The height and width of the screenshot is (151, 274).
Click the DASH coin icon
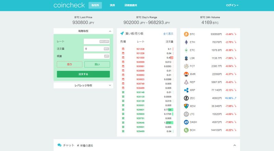click(186, 122)
